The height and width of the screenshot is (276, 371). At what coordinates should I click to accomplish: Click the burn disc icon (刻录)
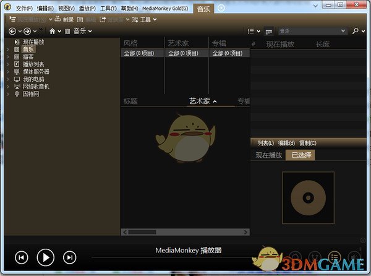(x=58, y=19)
